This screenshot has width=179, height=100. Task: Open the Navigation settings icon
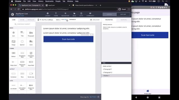65,14
